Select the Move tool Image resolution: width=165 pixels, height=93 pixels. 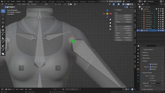point(3,19)
